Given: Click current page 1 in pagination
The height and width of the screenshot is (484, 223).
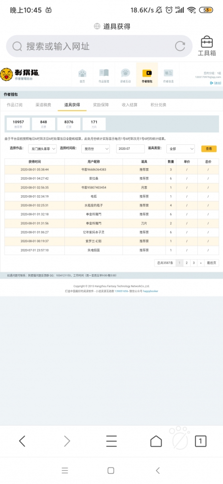Looking at the screenshot, I should coord(179,263).
